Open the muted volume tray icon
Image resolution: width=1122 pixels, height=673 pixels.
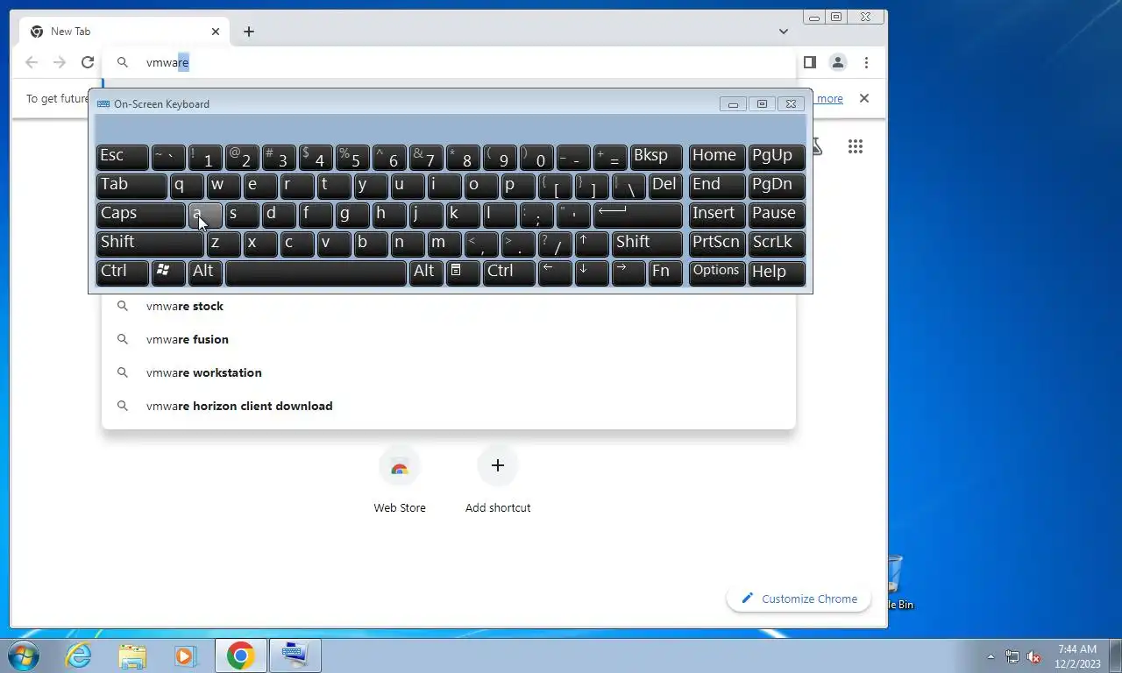tap(1033, 656)
